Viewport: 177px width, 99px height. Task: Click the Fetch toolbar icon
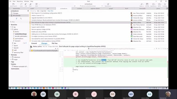tap(21, 4)
